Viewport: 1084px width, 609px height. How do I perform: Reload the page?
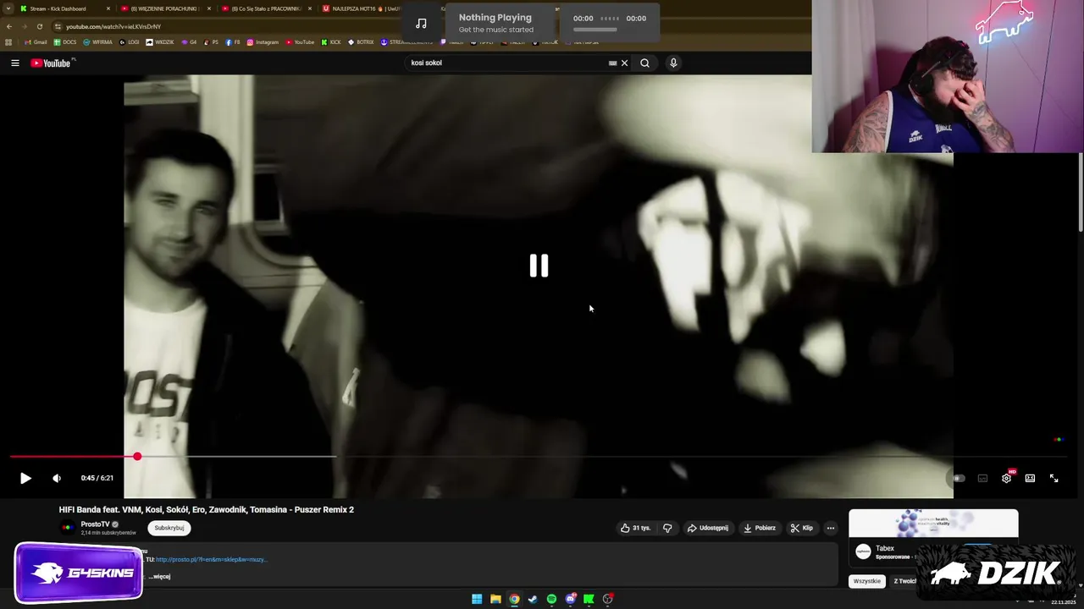click(x=39, y=26)
